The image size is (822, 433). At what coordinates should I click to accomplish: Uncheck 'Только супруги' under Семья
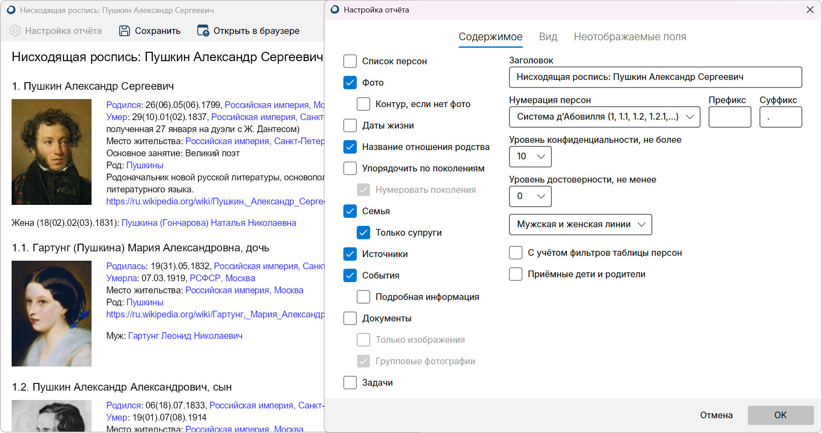point(363,232)
